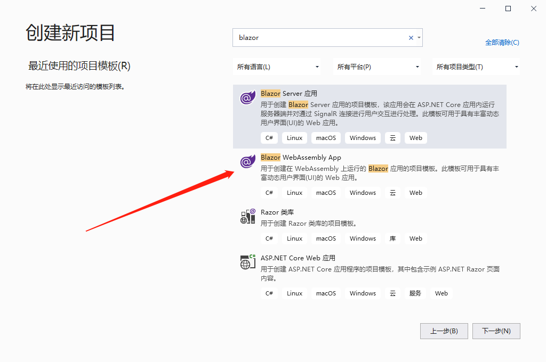Open the 所有语言(L) language filter dropdown
Image resolution: width=546 pixels, height=362 pixels.
click(277, 67)
